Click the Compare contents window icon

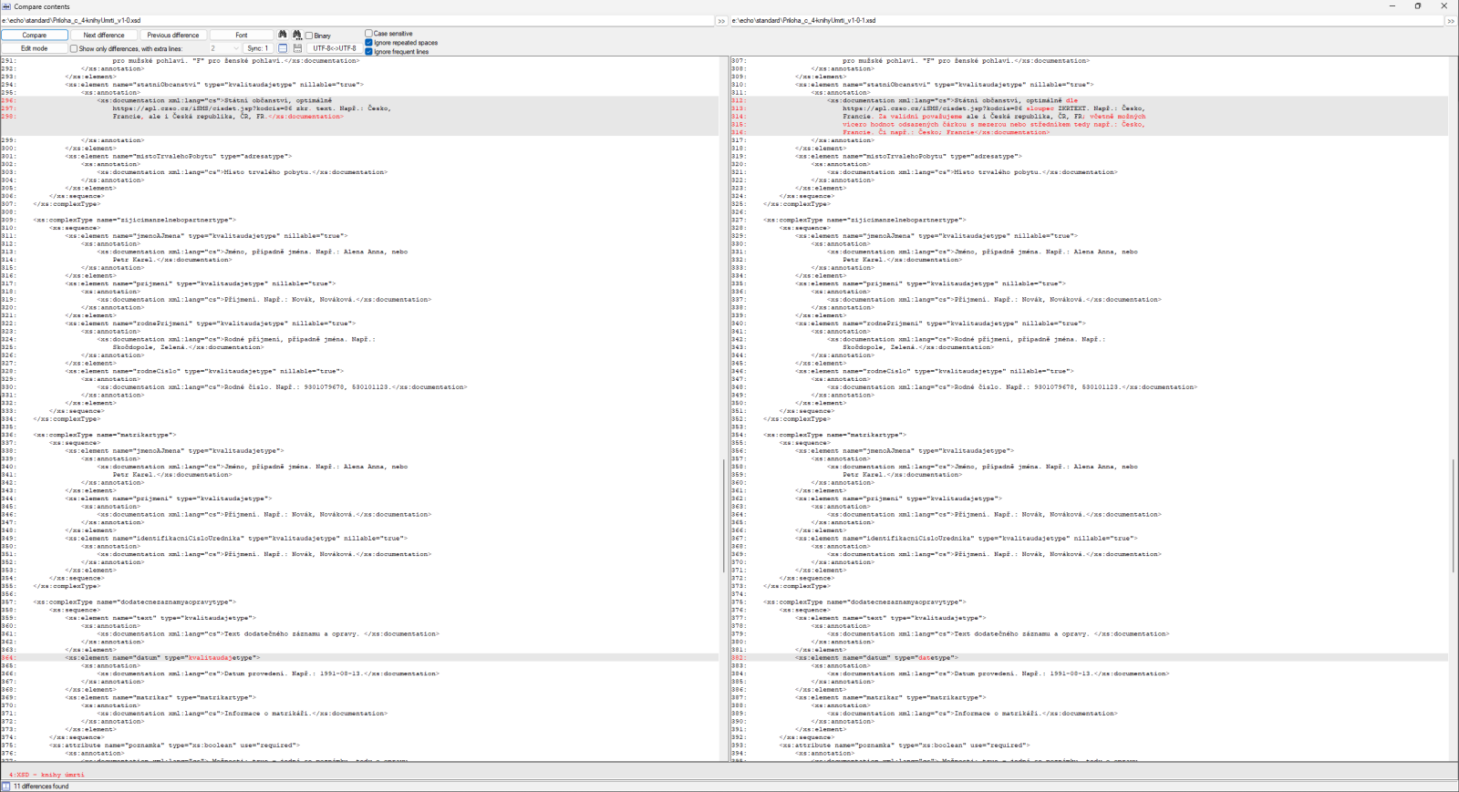coord(6,6)
